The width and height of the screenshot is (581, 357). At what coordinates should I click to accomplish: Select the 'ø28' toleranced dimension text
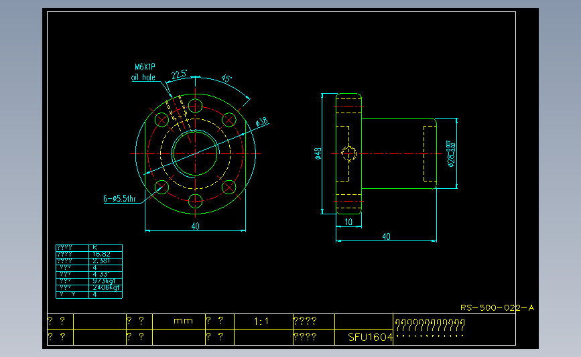451,153
